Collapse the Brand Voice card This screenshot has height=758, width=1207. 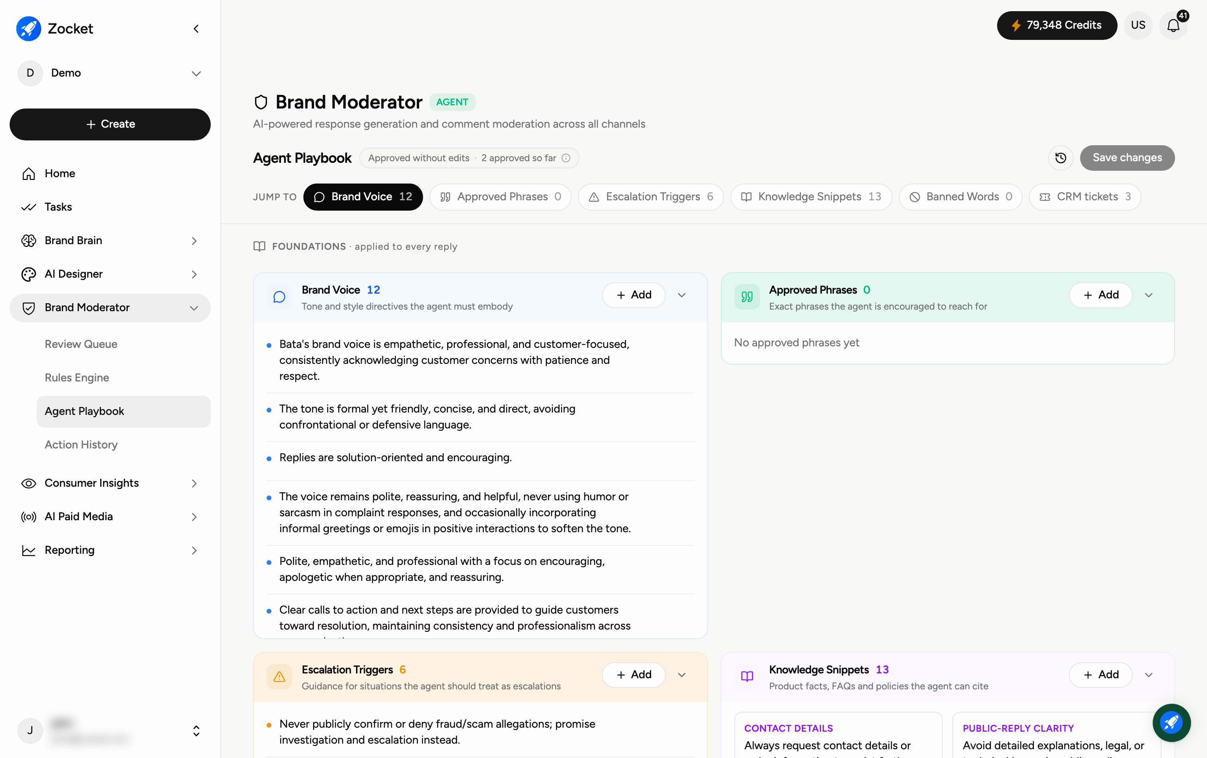click(x=682, y=295)
